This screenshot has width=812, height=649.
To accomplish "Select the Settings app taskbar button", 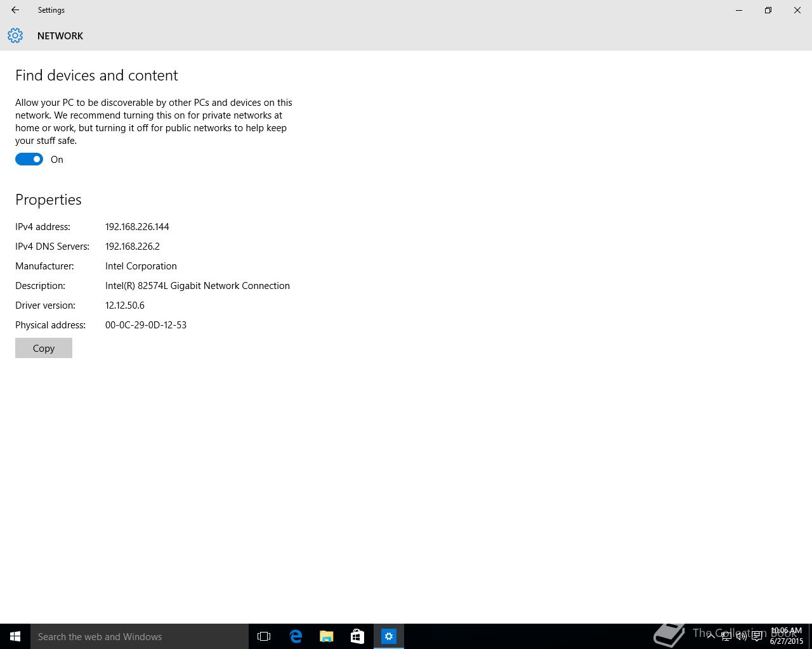I will [x=389, y=636].
